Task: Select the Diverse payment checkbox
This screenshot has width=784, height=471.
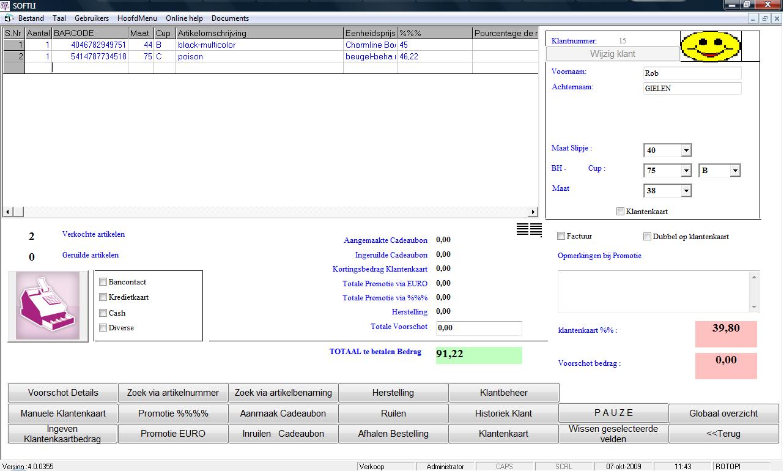Action: click(x=103, y=328)
